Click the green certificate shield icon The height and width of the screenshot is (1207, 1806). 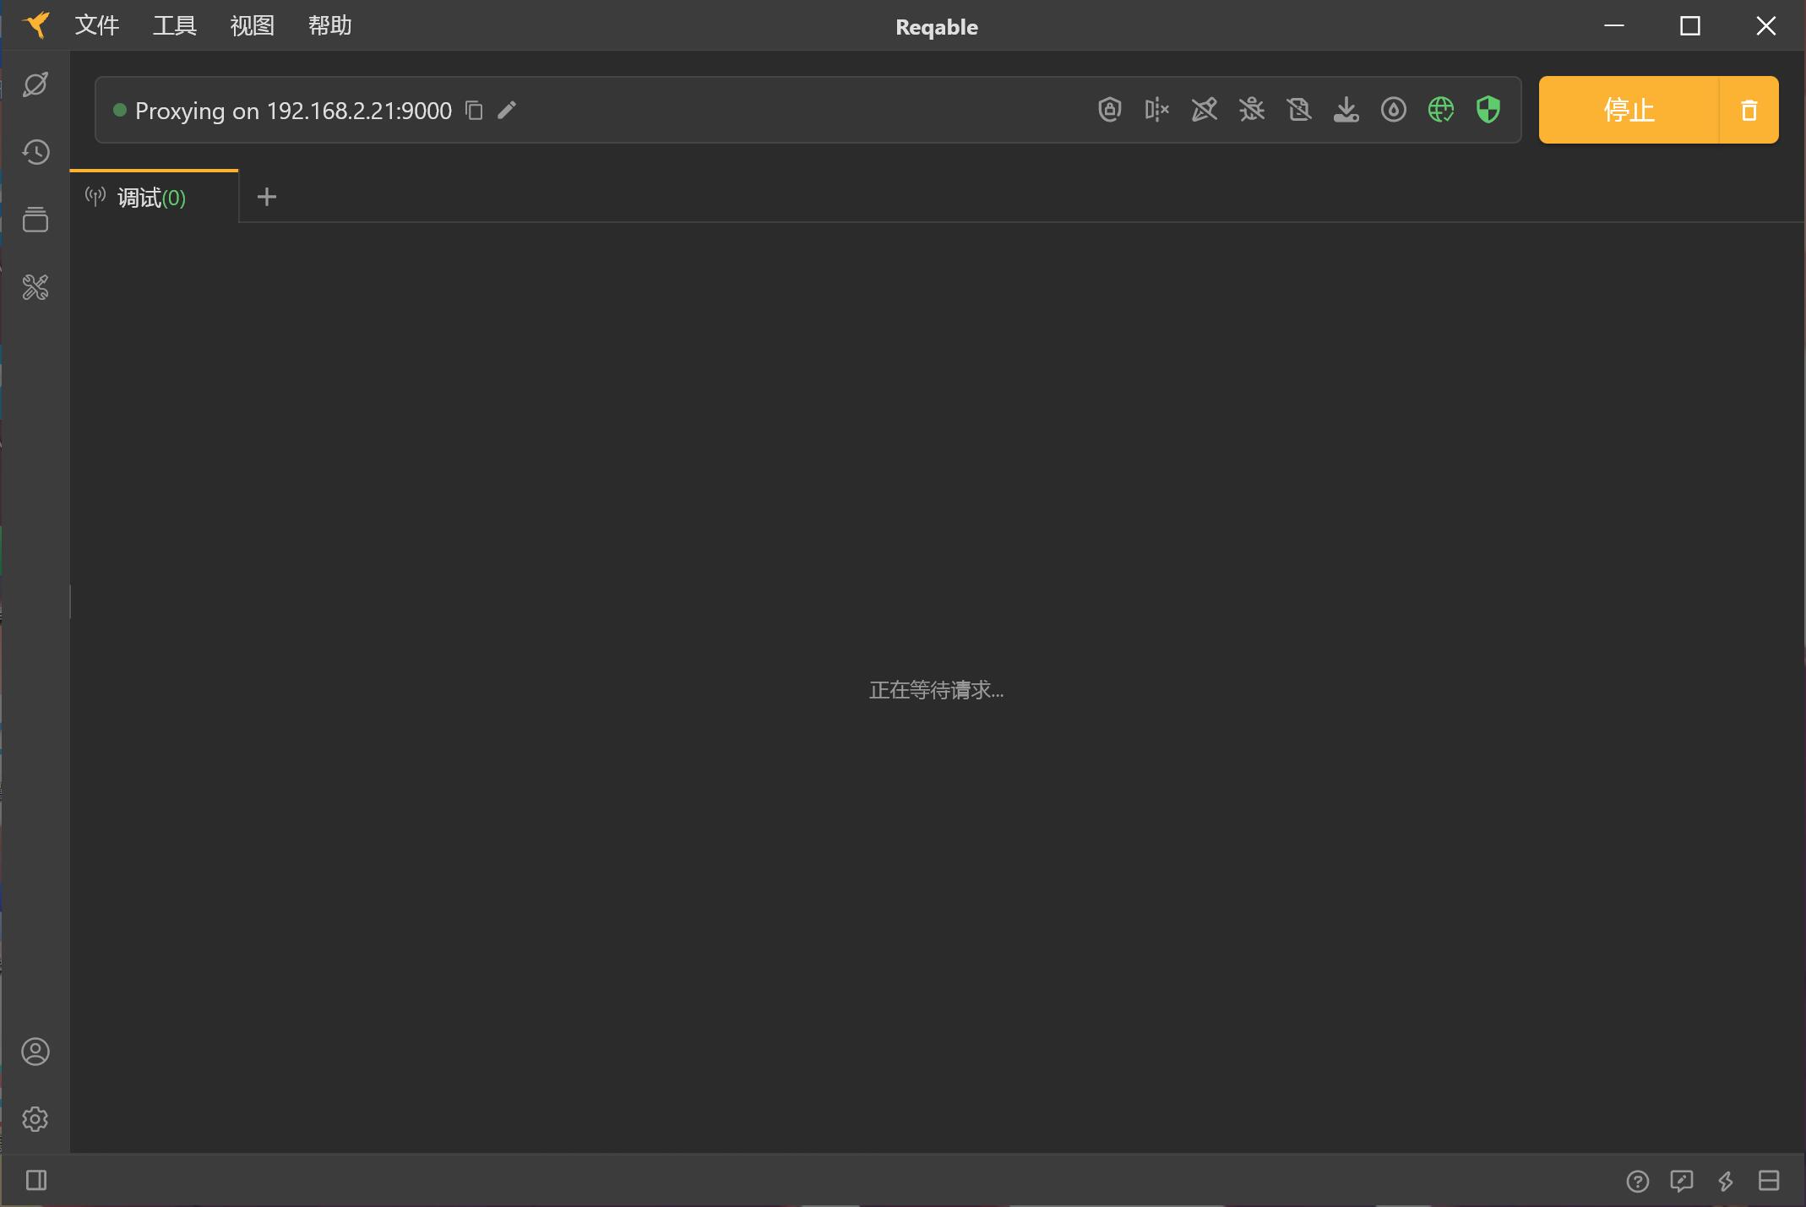tap(1488, 110)
